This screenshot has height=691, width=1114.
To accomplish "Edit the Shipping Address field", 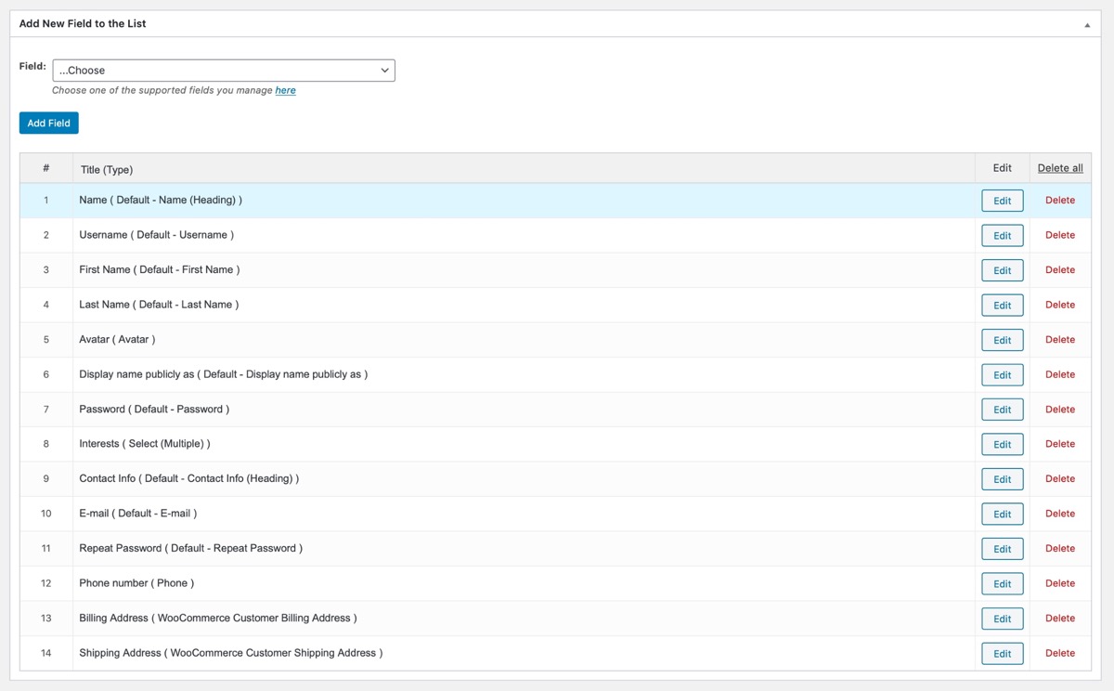I will (1003, 654).
